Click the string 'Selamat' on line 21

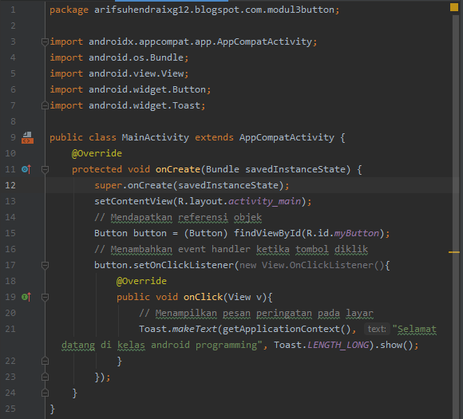(x=417, y=330)
